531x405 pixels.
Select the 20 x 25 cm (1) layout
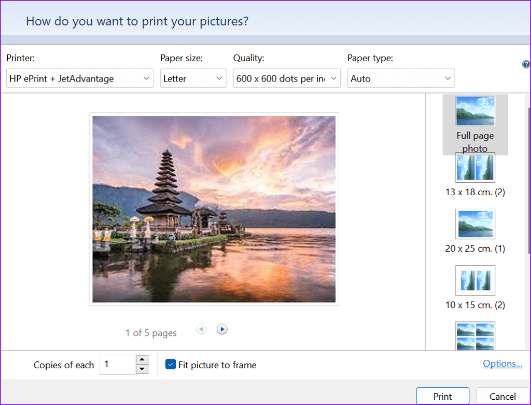click(x=475, y=224)
